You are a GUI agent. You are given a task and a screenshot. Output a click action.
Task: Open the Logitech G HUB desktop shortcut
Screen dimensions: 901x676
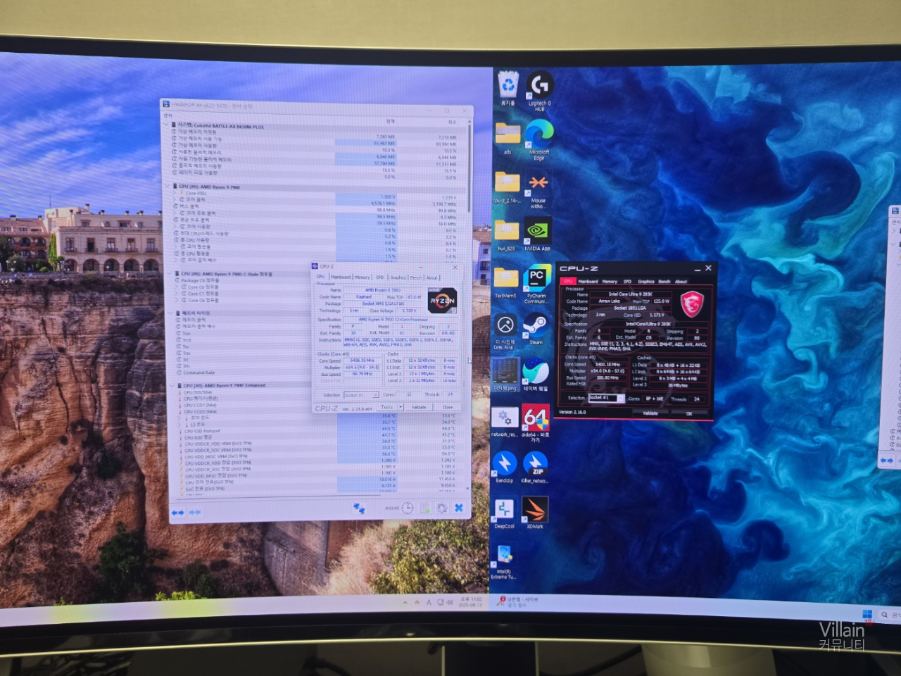coord(539,87)
